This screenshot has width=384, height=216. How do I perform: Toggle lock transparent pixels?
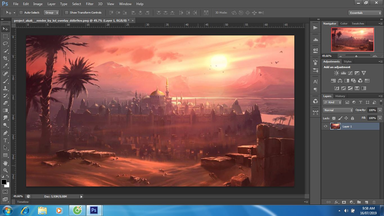pos(334,118)
